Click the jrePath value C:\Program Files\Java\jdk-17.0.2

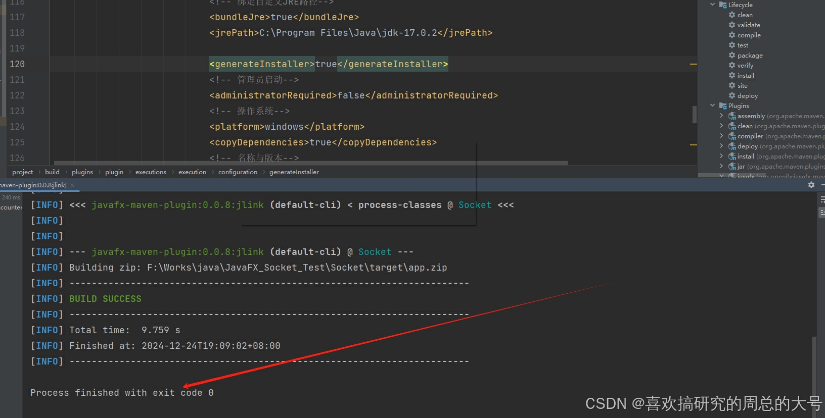click(348, 33)
